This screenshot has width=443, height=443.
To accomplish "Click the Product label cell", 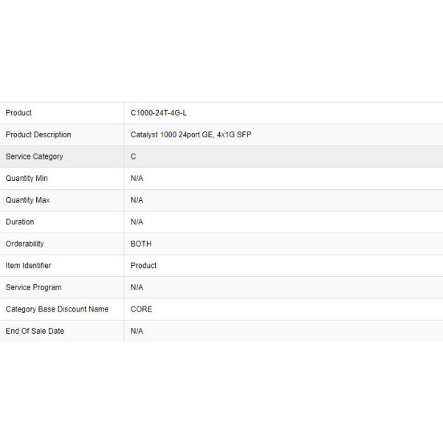I will pos(19,113).
